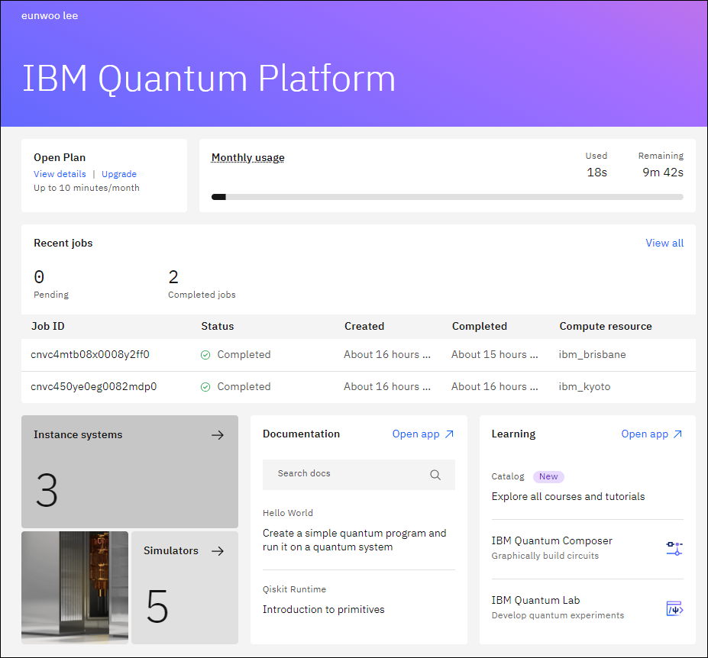Screen dimensions: 708x658
Task: Focus the Search docs input field
Action: click(358, 475)
